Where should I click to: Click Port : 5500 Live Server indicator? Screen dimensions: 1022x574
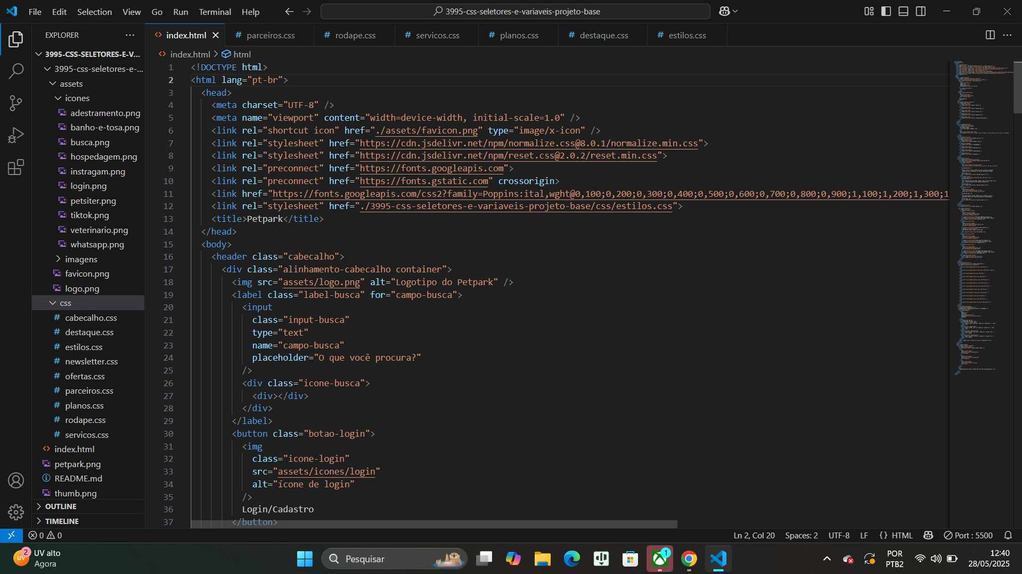[968, 535]
